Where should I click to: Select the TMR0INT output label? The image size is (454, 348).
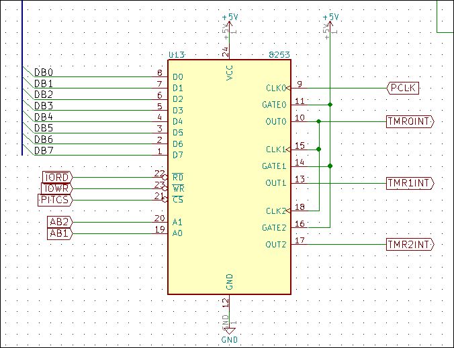click(410, 121)
